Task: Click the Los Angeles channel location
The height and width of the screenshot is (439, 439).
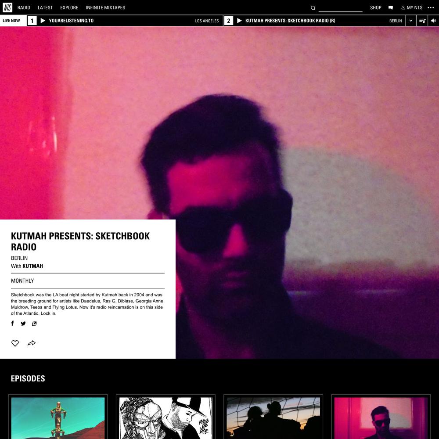Action: click(207, 21)
